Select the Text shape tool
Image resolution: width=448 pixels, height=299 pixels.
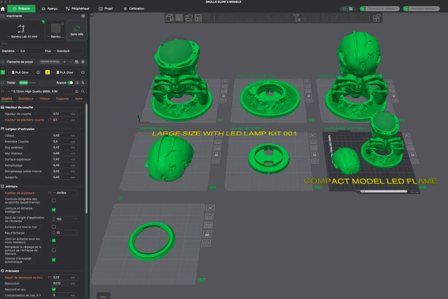click(x=297, y=18)
